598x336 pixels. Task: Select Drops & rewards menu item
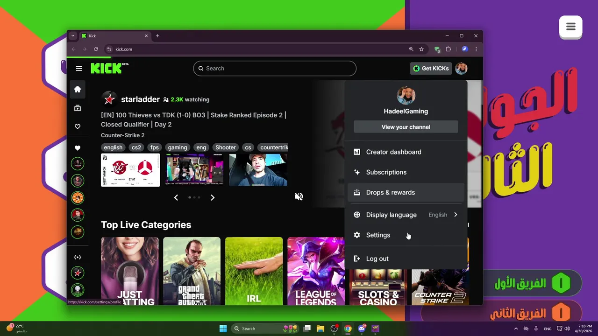click(x=406, y=192)
